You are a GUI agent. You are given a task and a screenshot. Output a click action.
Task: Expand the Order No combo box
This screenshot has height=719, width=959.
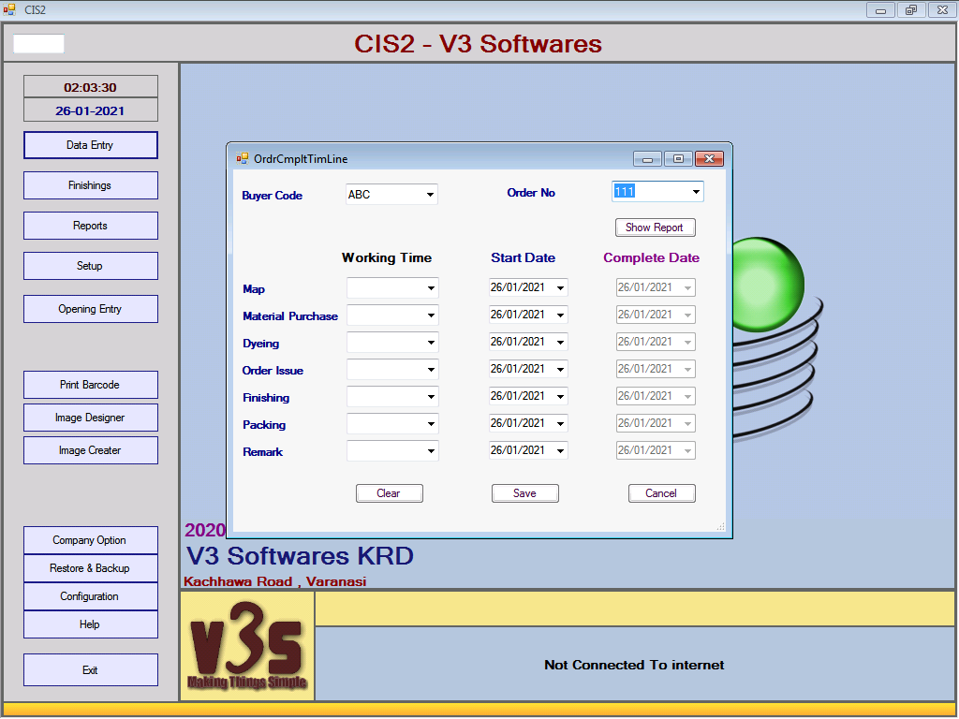[x=696, y=192]
